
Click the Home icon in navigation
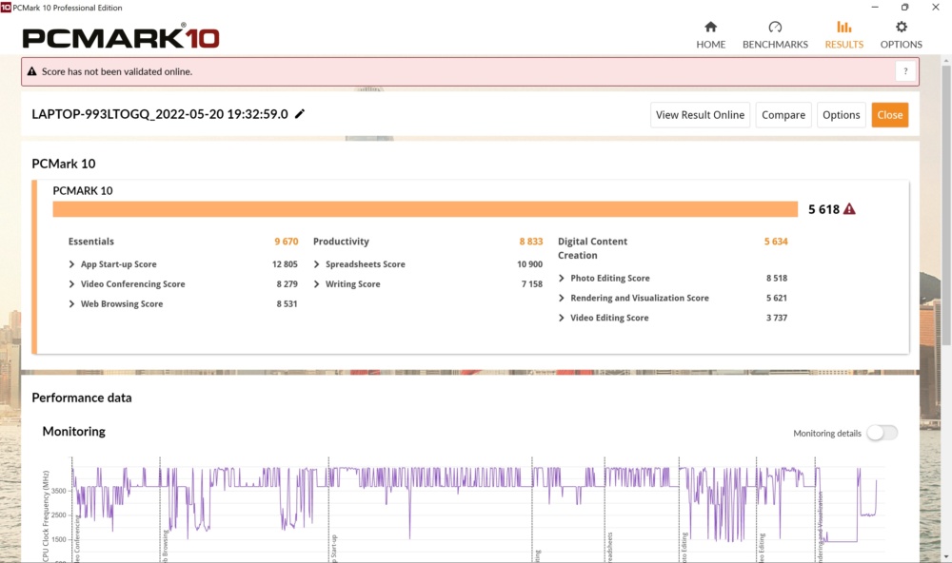tap(710, 27)
